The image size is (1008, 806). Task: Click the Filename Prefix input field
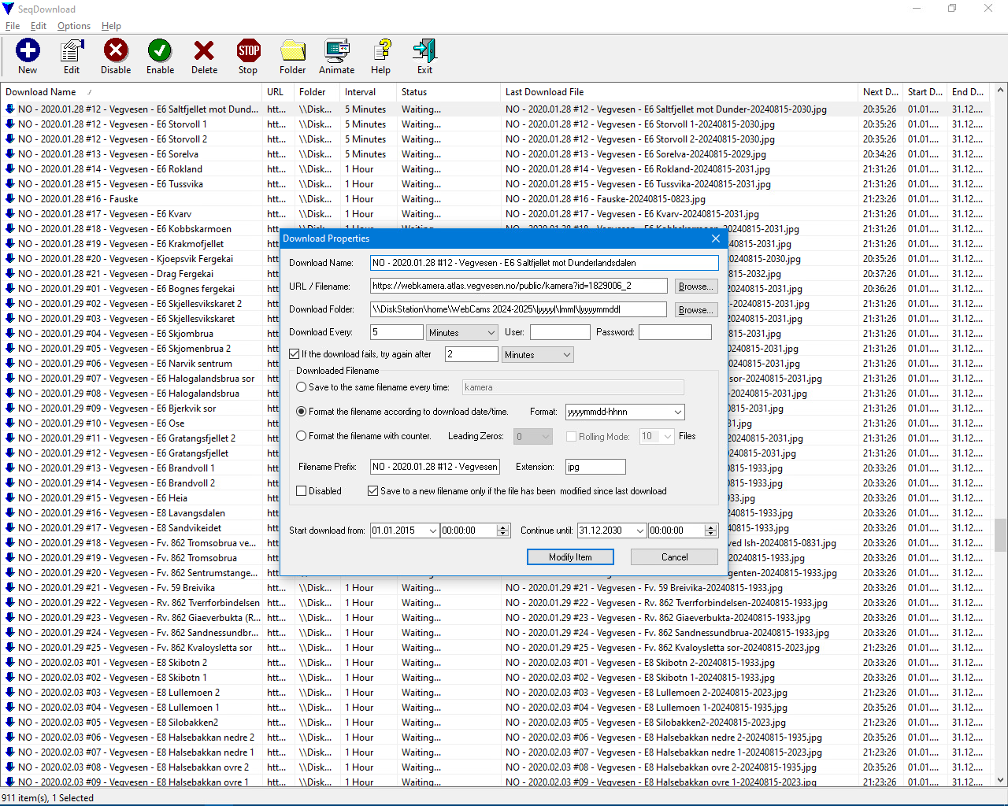[435, 467]
